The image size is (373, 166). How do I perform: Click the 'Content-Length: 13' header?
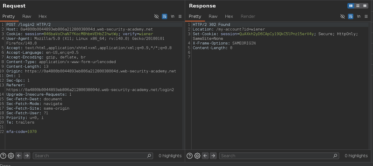[x=27, y=66]
